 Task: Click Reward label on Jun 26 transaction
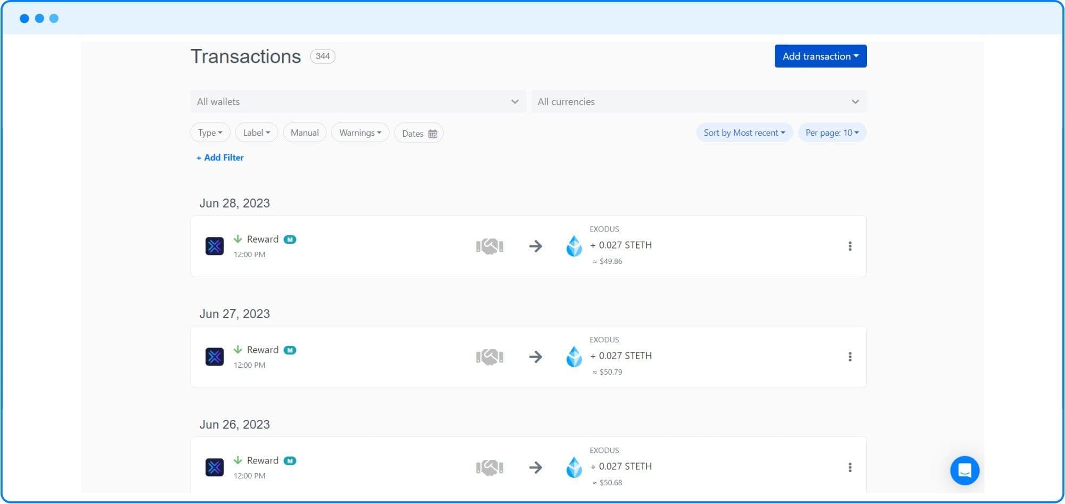(x=263, y=461)
